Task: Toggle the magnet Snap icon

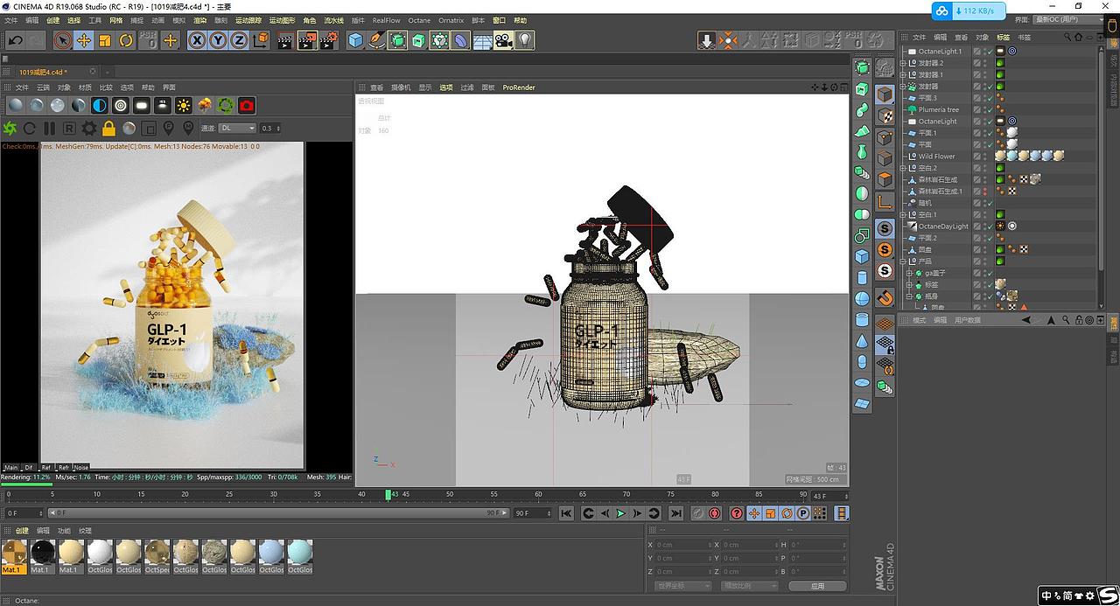Action: [x=885, y=298]
